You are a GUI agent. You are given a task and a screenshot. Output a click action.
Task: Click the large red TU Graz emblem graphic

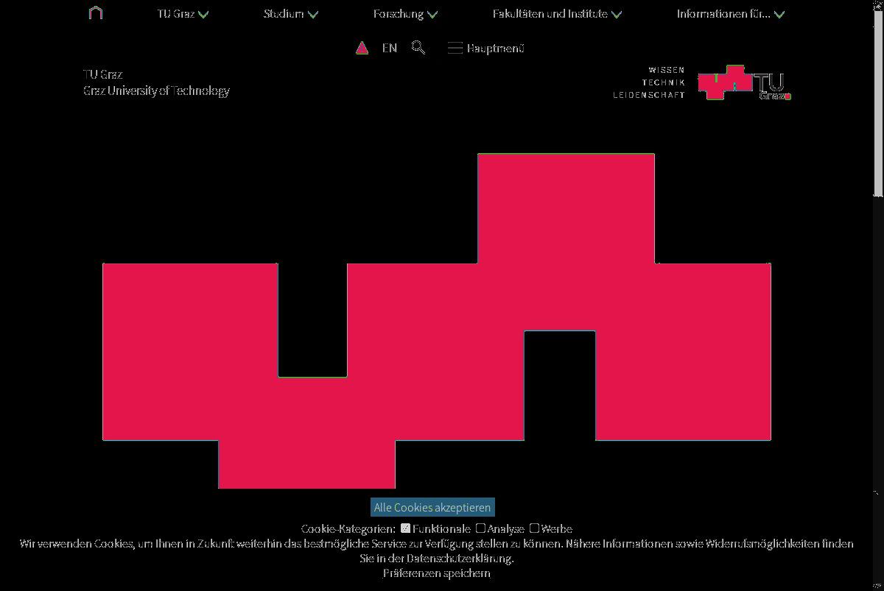tap(437, 321)
